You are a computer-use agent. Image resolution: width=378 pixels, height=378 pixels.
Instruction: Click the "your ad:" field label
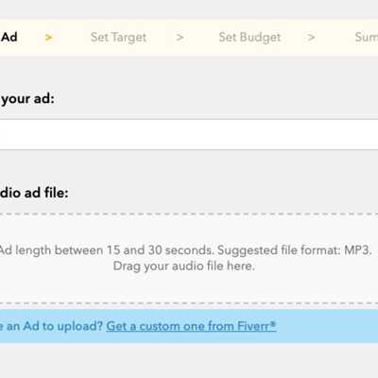click(x=27, y=99)
